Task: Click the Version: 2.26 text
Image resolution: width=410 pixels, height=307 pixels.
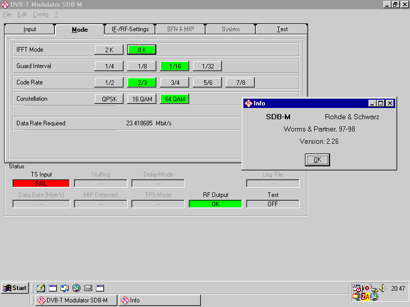Action: pyautogui.click(x=319, y=142)
